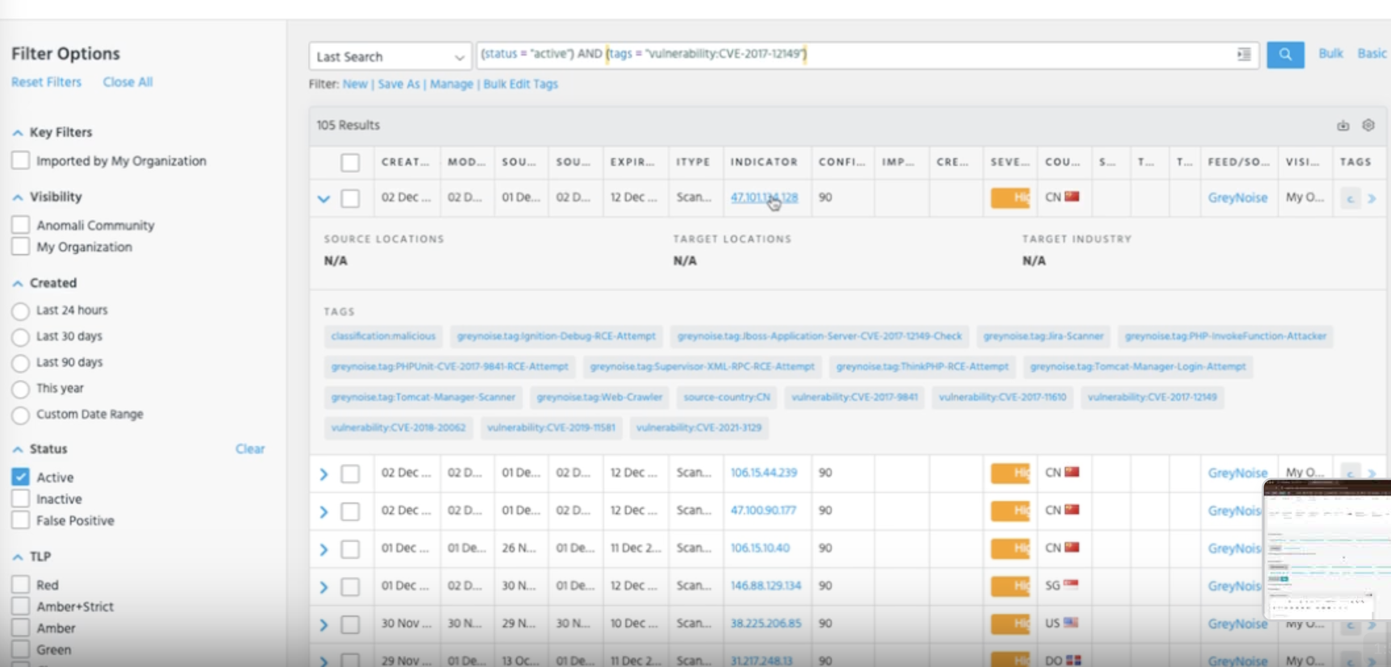The width and height of the screenshot is (1391, 667).
Task: Open GreyNoise feed for 106.15.44.239 row
Action: click(1237, 473)
